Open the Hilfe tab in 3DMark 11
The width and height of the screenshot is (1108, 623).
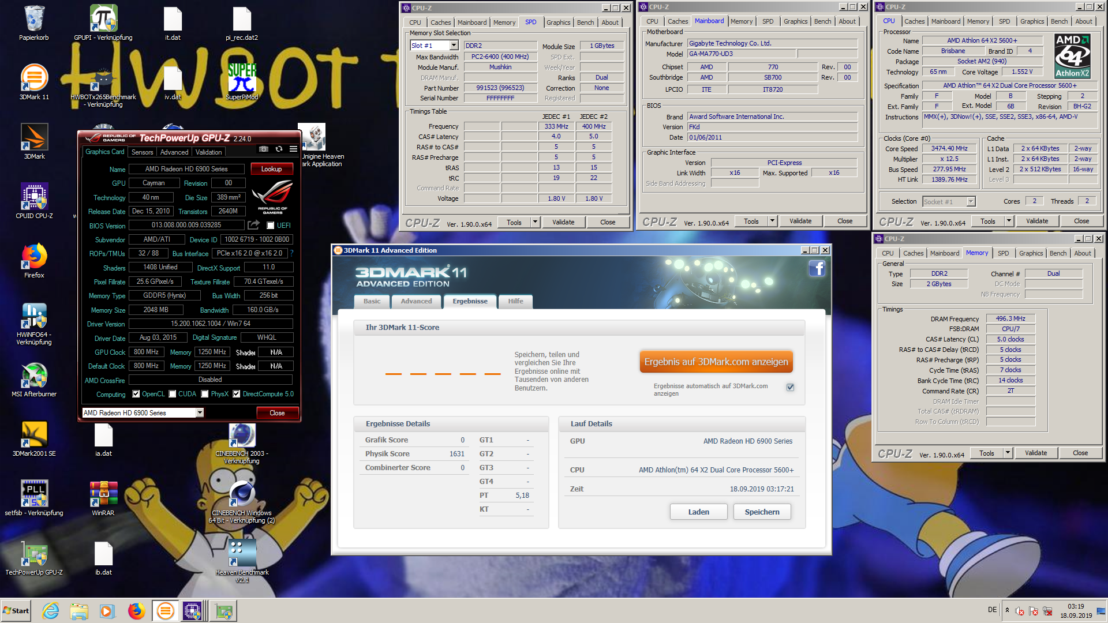[x=515, y=301]
